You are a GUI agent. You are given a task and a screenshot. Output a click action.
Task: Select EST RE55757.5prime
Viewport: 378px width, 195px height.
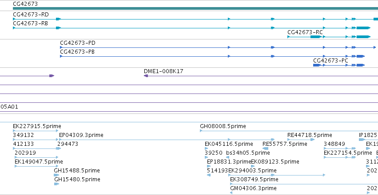coord(285,144)
